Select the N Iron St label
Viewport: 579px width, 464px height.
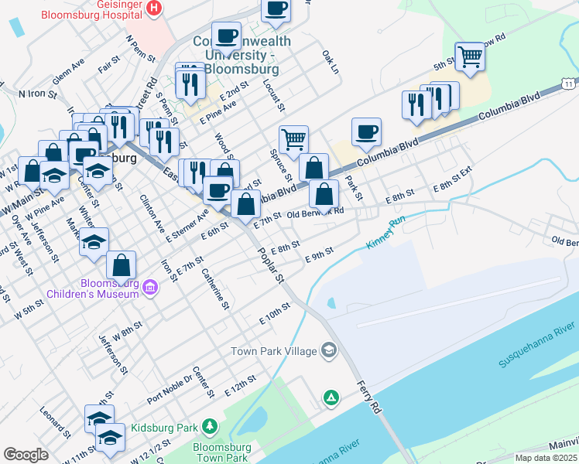click(38, 94)
